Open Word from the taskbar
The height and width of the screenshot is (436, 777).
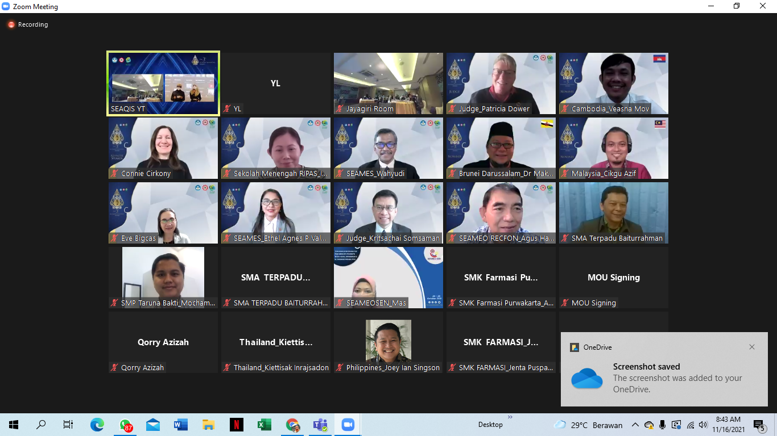(x=181, y=425)
